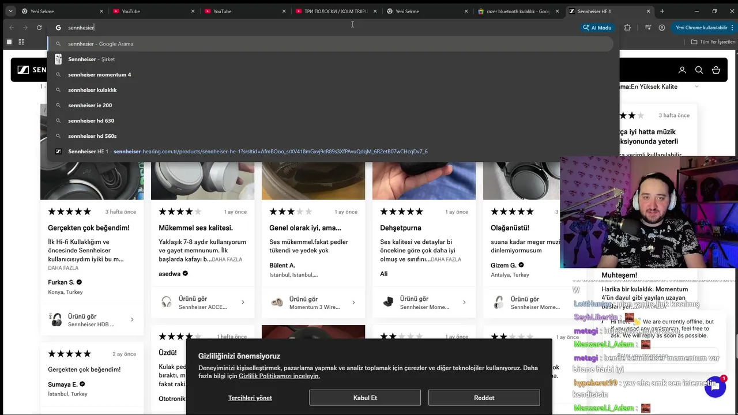Go back using browser back arrow
The width and height of the screenshot is (738, 415).
(11, 28)
